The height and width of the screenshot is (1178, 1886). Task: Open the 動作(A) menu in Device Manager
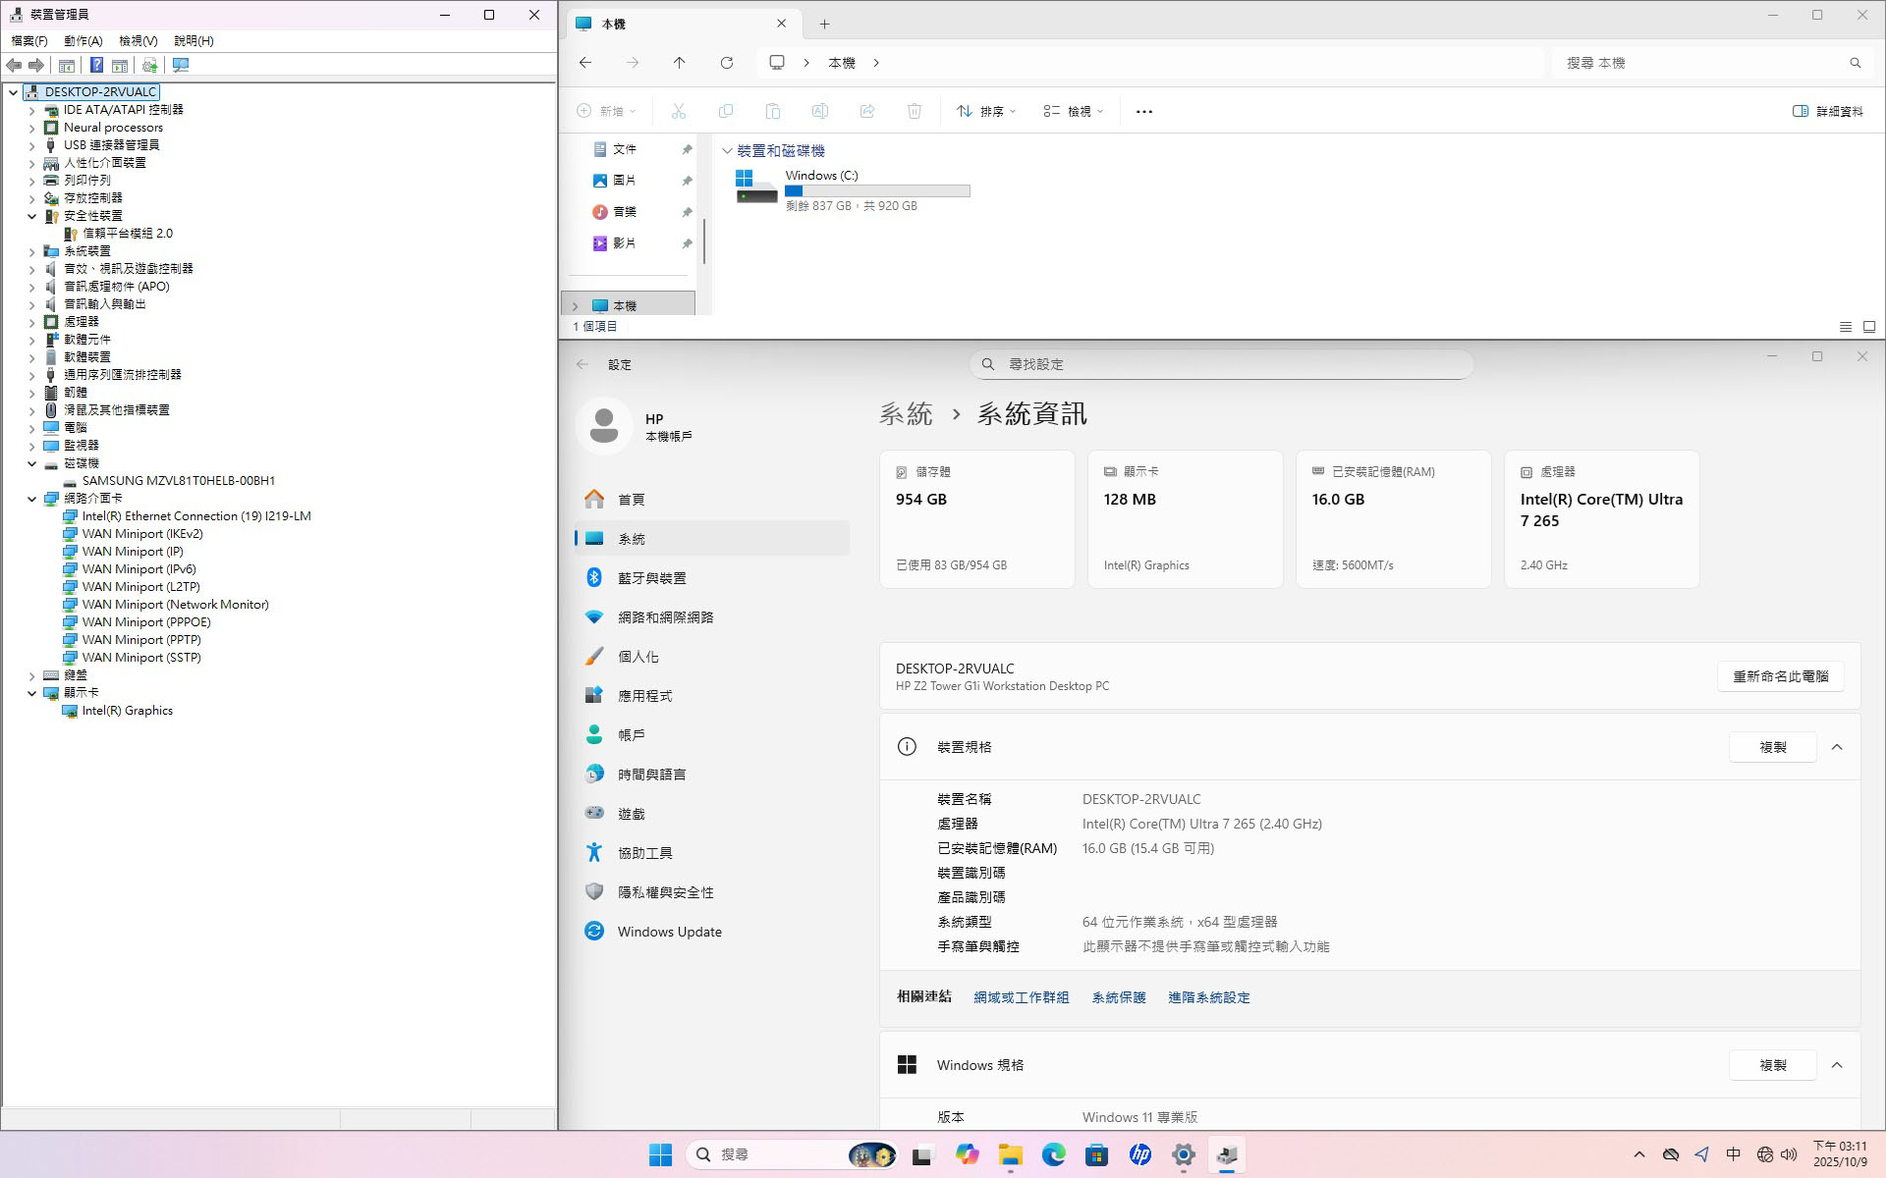[x=83, y=40]
